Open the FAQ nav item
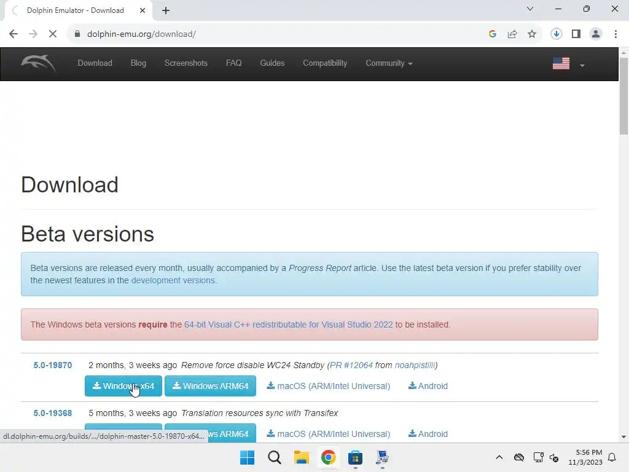 click(x=234, y=63)
